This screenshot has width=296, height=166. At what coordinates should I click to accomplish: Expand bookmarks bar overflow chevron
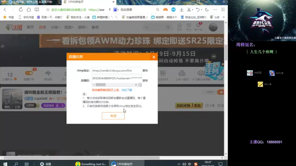224,17
